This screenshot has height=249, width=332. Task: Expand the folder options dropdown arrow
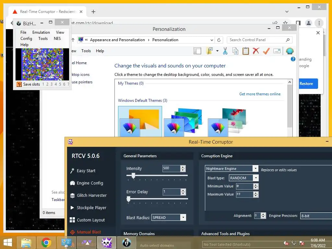click(217, 51)
